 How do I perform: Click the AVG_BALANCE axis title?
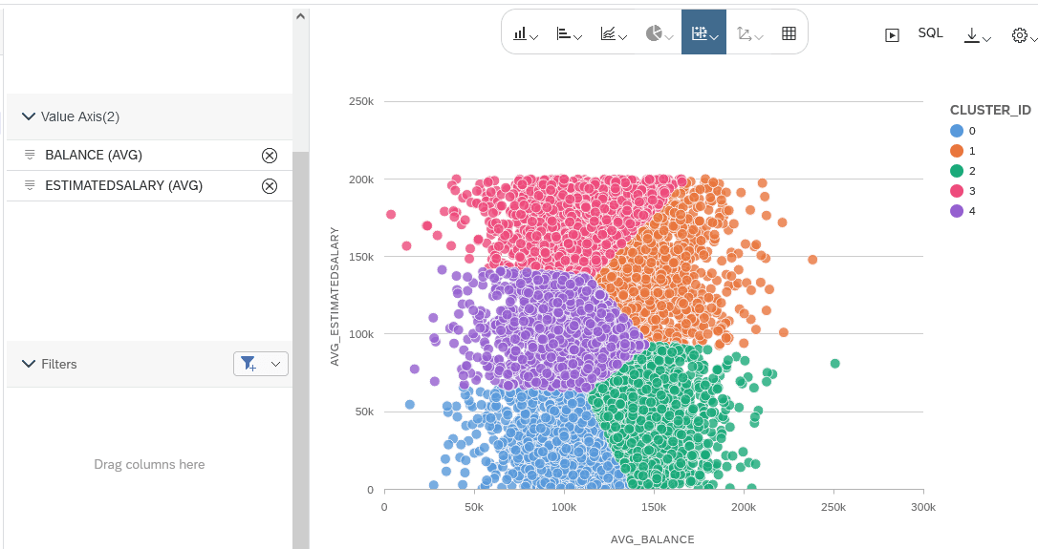click(x=652, y=539)
